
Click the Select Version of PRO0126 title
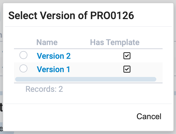point(71,15)
